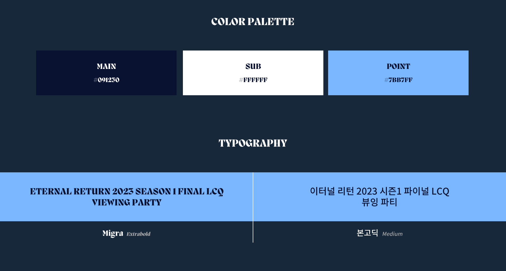Viewport: 506px width, 271px height.
Task: Click the COLOR PALETTE heading
Action: click(x=253, y=22)
